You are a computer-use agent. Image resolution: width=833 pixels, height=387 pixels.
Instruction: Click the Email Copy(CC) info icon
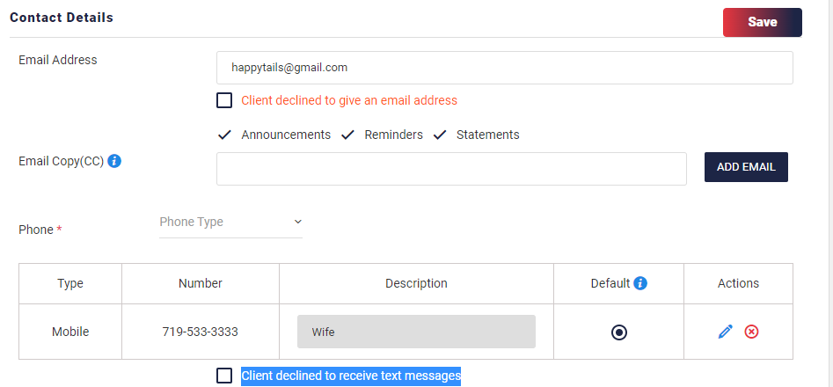(114, 161)
